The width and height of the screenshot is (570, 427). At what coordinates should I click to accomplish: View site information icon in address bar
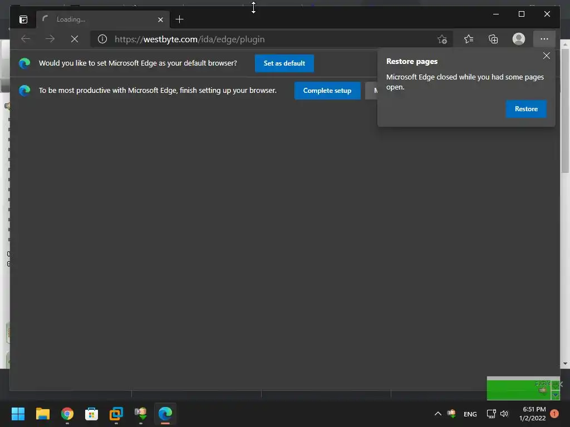click(102, 39)
